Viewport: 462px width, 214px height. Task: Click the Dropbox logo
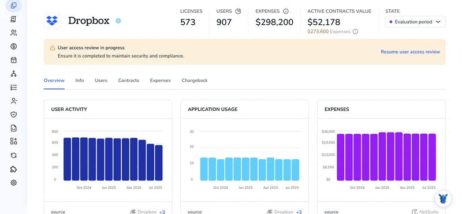tap(52, 21)
